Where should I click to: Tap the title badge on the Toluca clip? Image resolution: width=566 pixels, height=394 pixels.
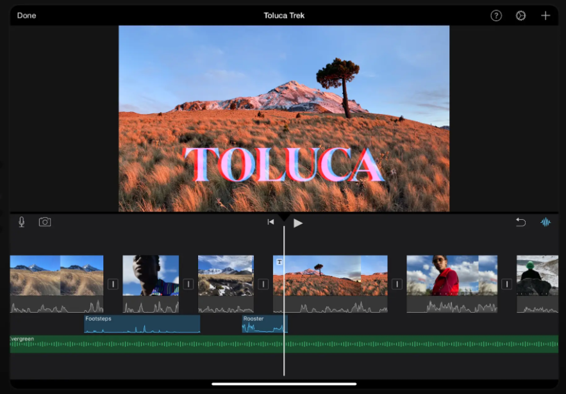(279, 262)
